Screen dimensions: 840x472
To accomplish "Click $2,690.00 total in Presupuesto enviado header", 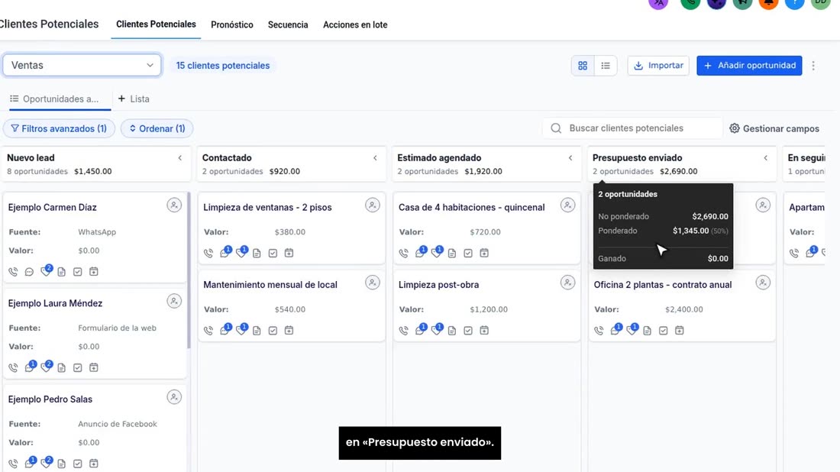I will [678, 171].
